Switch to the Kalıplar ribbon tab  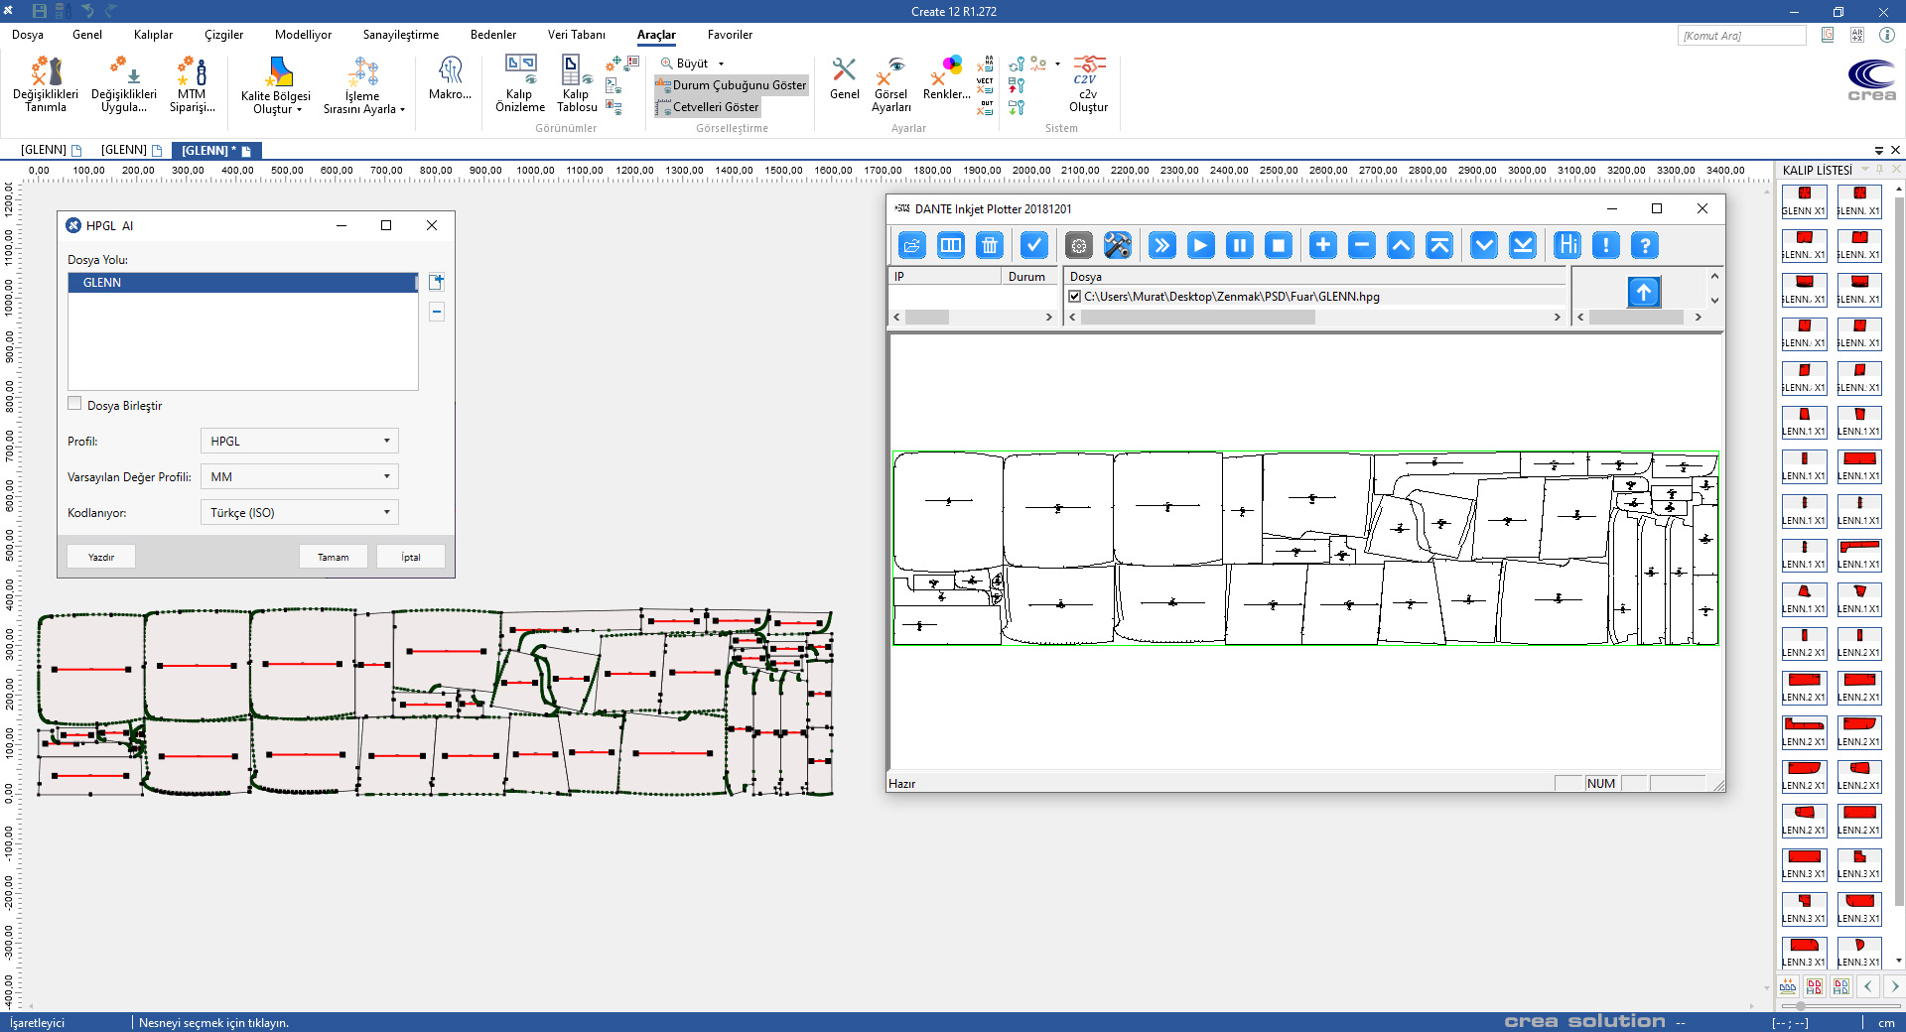click(x=153, y=35)
